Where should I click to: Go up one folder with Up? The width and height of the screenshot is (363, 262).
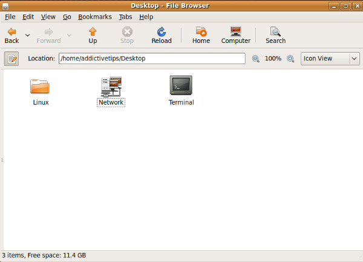tap(93, 36)
